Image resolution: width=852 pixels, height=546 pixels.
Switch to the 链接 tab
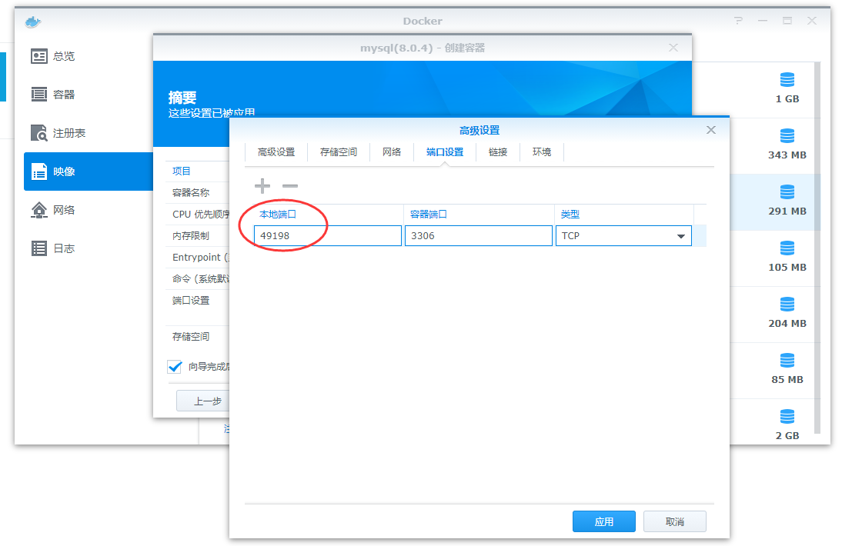(498, 152)
